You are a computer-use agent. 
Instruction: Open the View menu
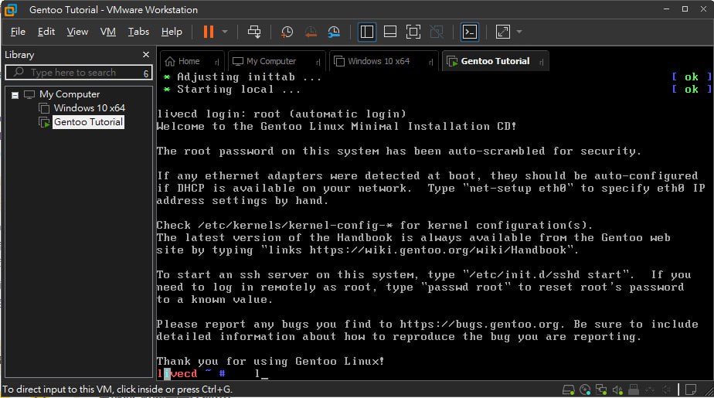click(77, 32)
